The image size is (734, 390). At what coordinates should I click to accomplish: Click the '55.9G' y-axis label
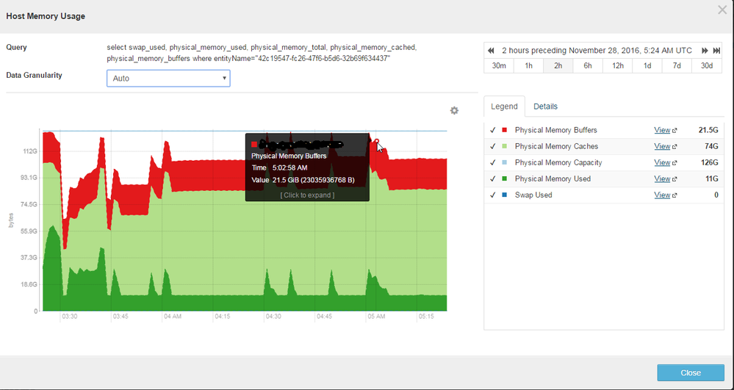[29, 231]
